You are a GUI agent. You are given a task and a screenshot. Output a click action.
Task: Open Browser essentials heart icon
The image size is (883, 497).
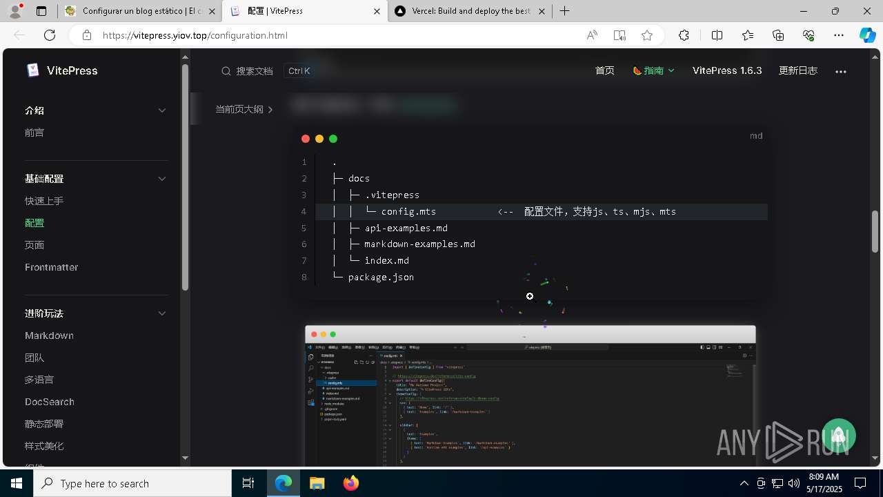coord(808,35)
